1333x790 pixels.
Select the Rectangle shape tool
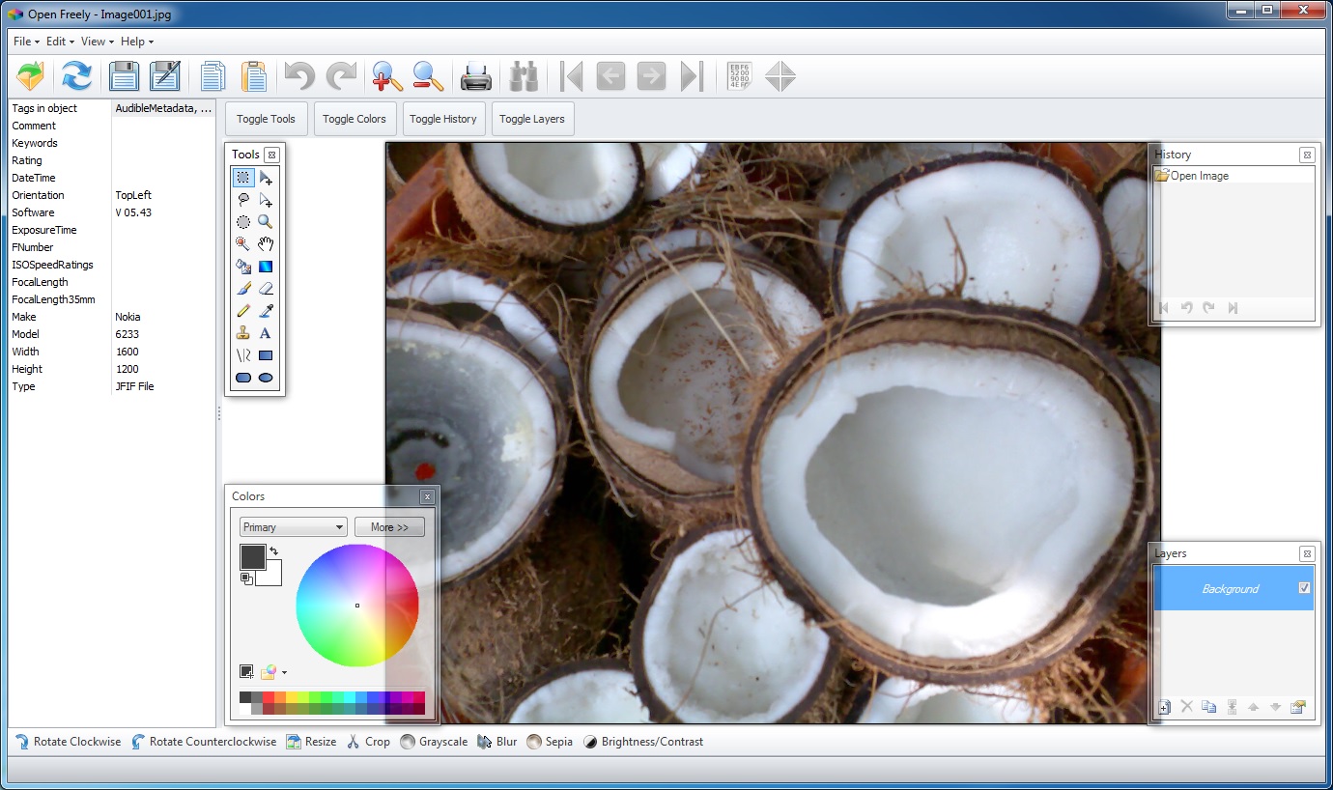[x=266, y=355]
